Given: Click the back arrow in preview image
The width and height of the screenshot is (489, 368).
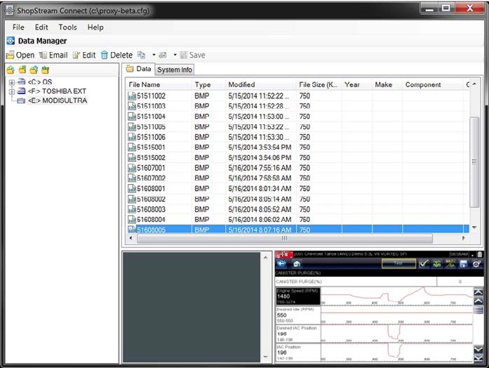Looking at the screenshot, I should [x=282, y=264].
